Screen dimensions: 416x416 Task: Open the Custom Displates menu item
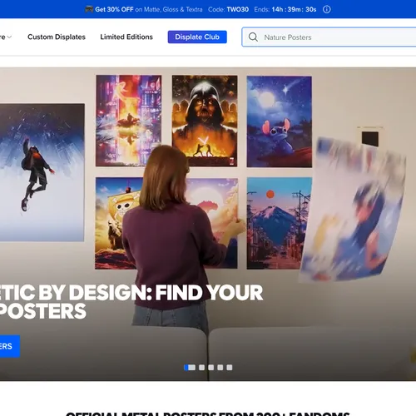(x=57, y=37)
